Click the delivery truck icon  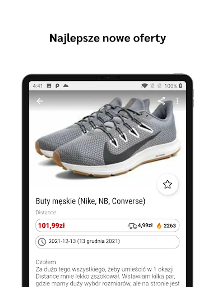point(133,226)
